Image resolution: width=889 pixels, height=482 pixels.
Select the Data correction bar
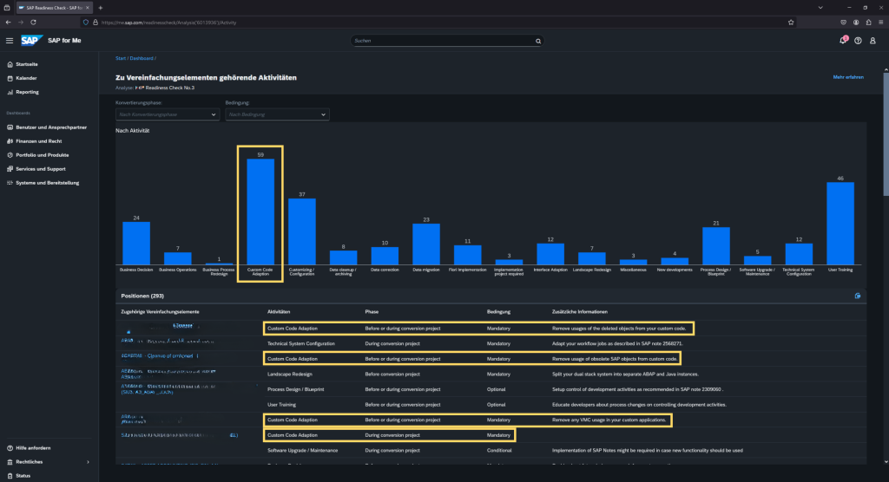(x=385, y=256)
